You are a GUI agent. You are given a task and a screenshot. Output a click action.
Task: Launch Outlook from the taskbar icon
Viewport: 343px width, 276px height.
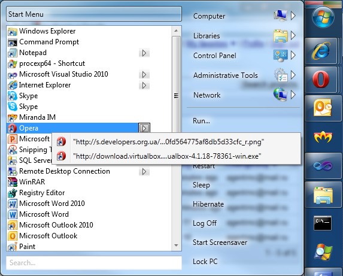[x=323, y=108]
